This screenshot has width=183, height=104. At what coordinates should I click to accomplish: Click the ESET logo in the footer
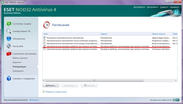point(176,100)
